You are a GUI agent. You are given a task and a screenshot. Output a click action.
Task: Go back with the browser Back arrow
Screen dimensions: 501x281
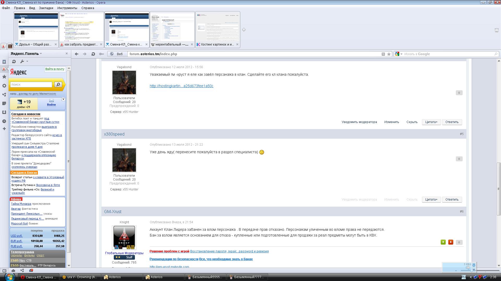76,54
